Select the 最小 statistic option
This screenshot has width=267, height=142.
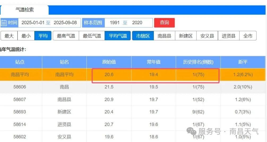[26, 36]
